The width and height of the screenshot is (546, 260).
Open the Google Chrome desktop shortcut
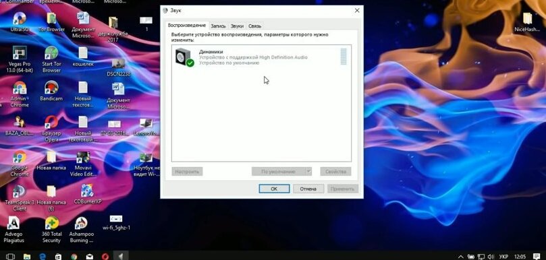click(x=20, y=164)
